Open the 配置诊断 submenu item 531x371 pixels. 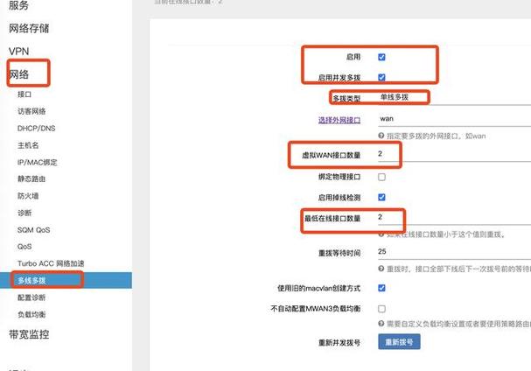[x=31, y=297]
